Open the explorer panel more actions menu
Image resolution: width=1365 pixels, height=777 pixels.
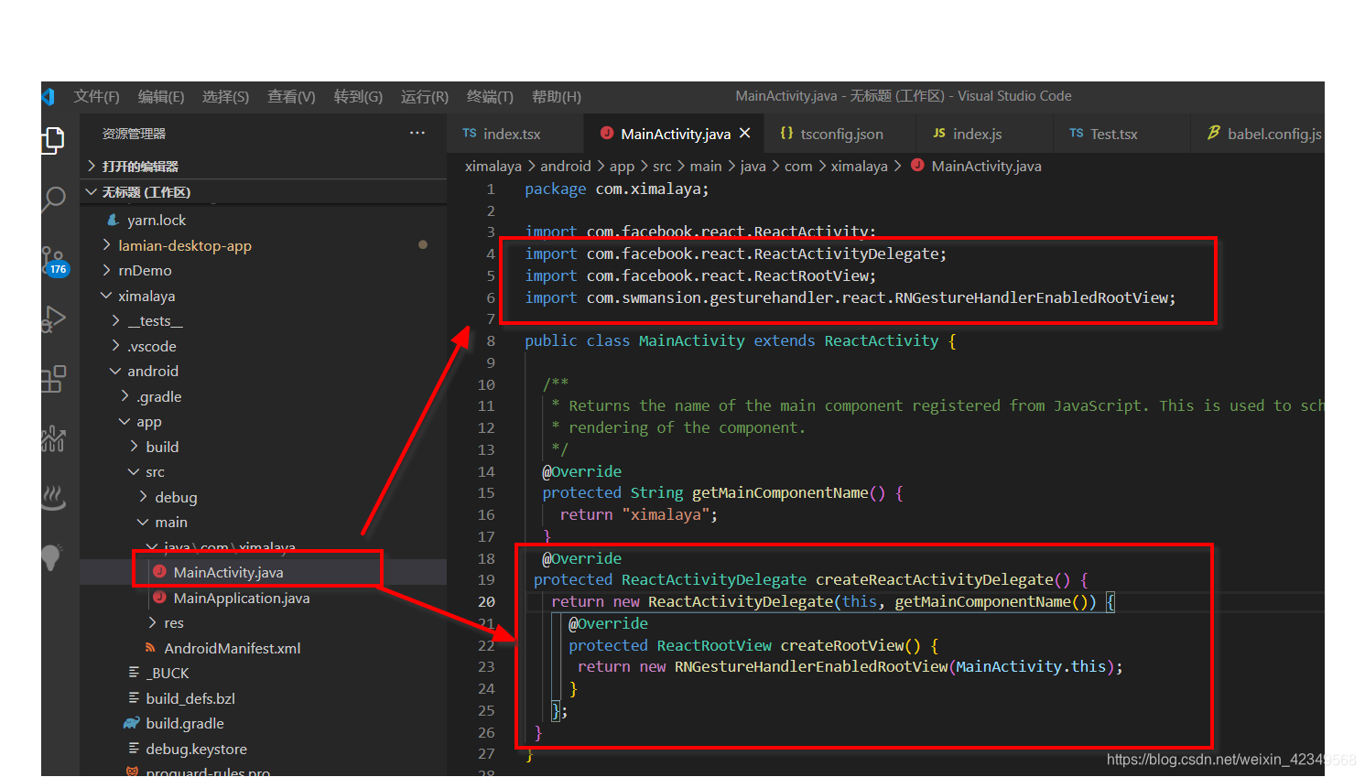click(417, 133)
